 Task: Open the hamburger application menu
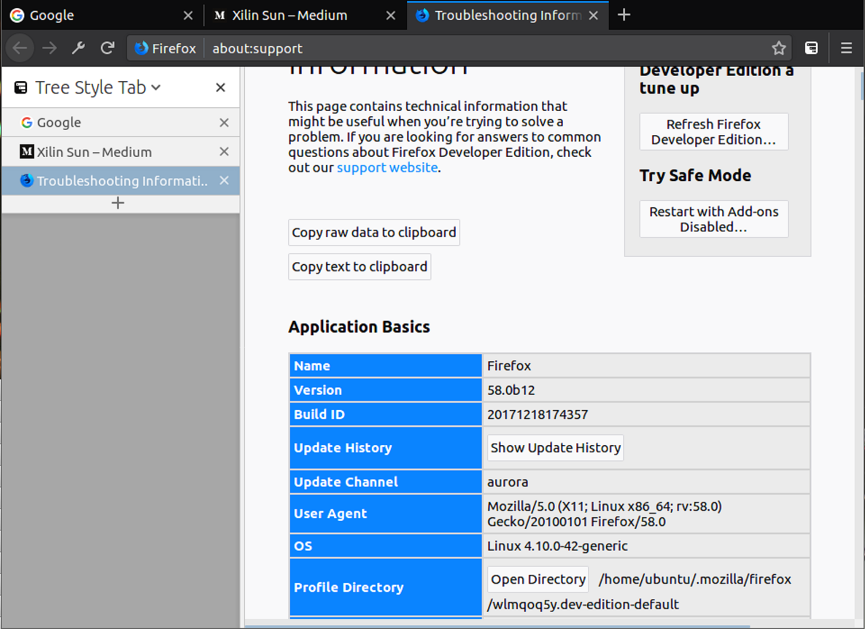coord(847,48)
